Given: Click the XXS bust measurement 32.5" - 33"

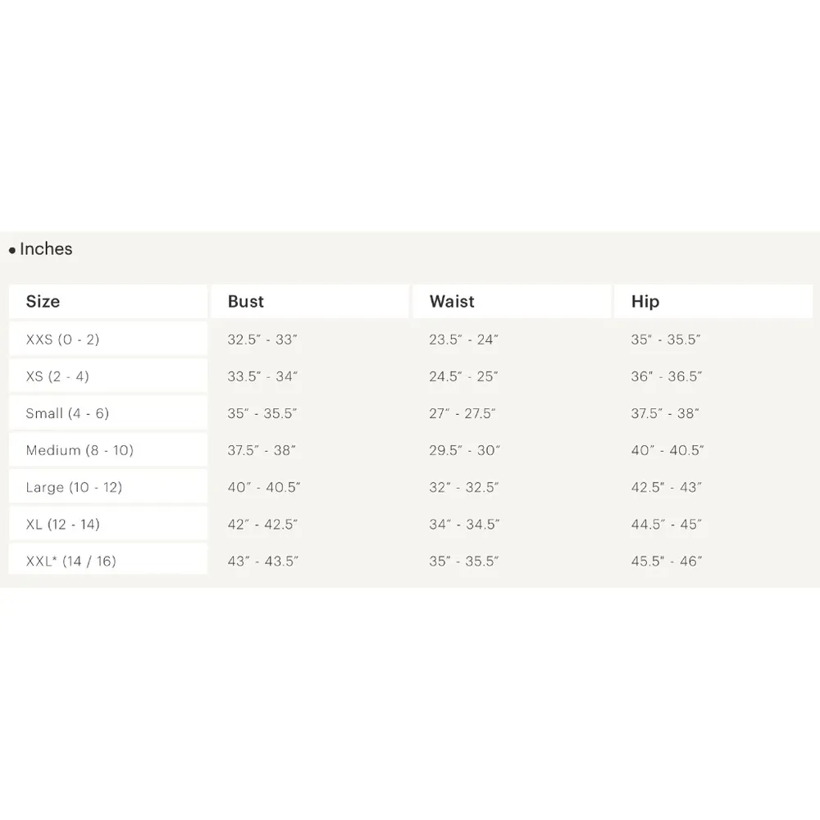Looking at the screenshot, I should coord(262,339).
